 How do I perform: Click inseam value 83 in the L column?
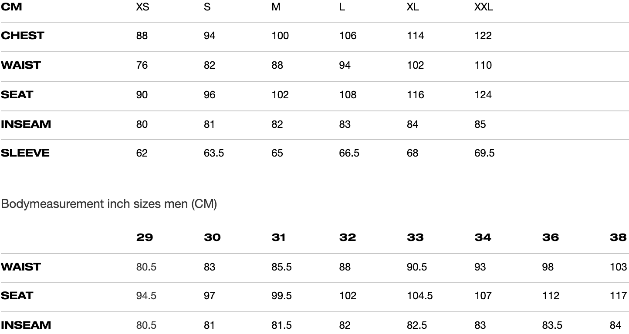pos(345,124)
